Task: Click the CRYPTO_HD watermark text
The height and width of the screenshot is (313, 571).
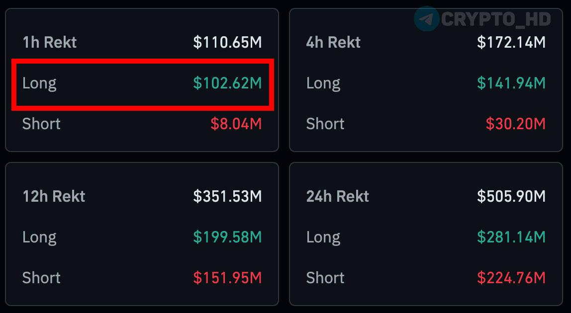Action: pyautogui.click(x=496, y=19)
